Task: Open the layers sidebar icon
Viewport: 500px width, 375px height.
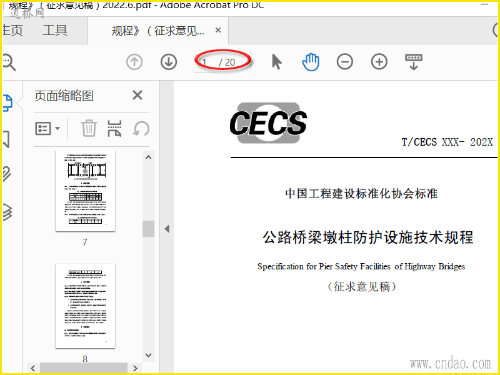Action: tap(7, 212)
